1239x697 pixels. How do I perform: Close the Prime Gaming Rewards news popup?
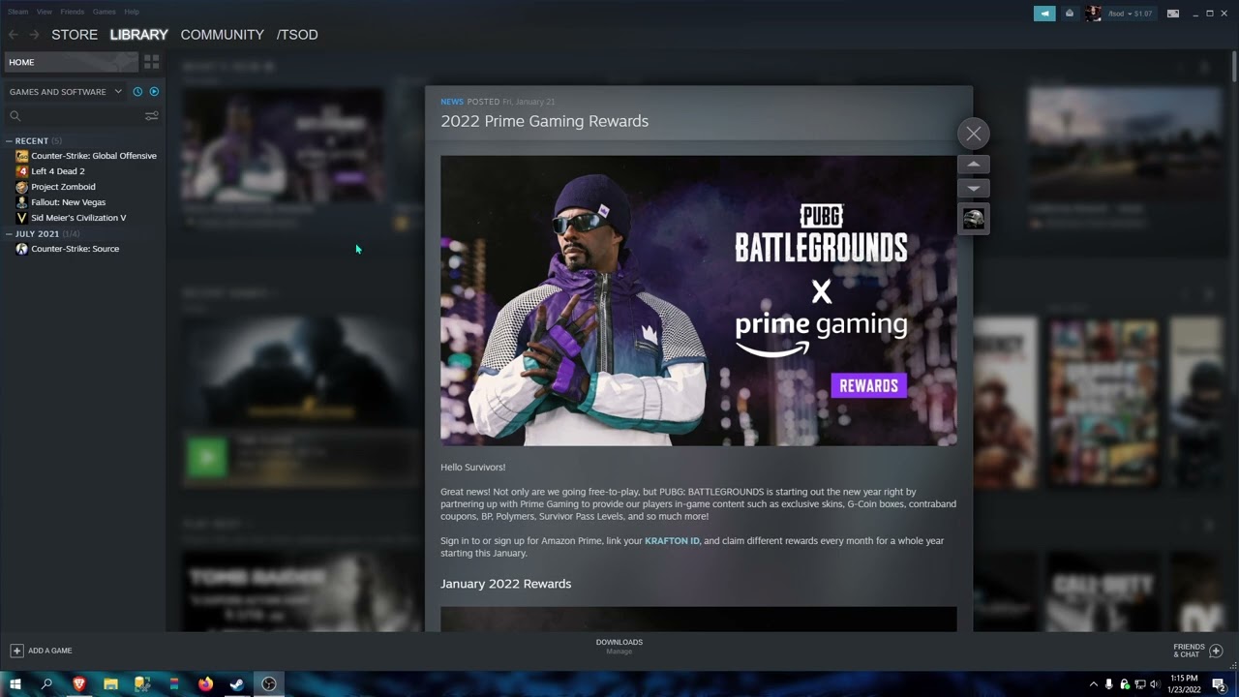pyautogui.click(x=974, y=134)
